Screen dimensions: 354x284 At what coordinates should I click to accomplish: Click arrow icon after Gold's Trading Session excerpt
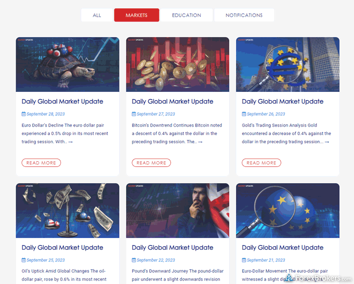click(x=327, y=142)
